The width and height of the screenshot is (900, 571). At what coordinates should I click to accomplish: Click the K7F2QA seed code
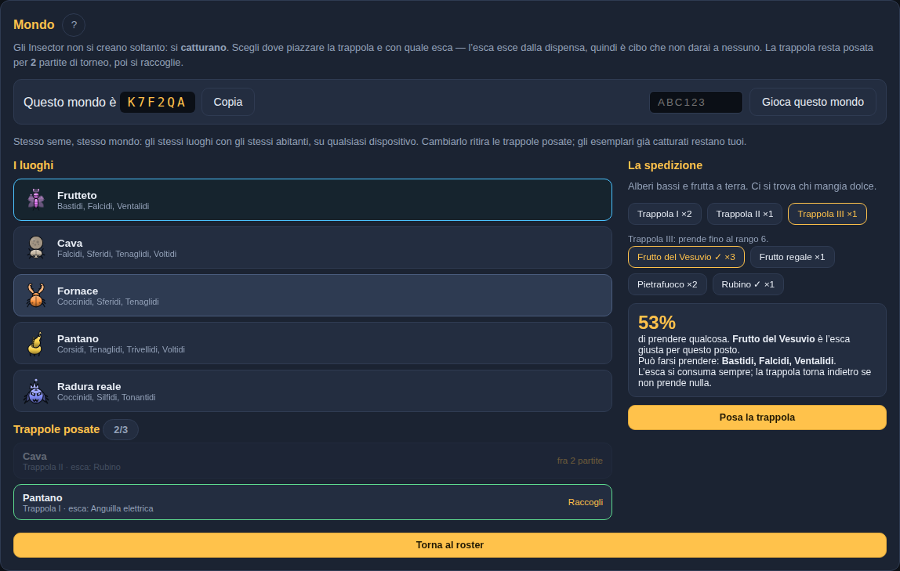coord(158,102)
